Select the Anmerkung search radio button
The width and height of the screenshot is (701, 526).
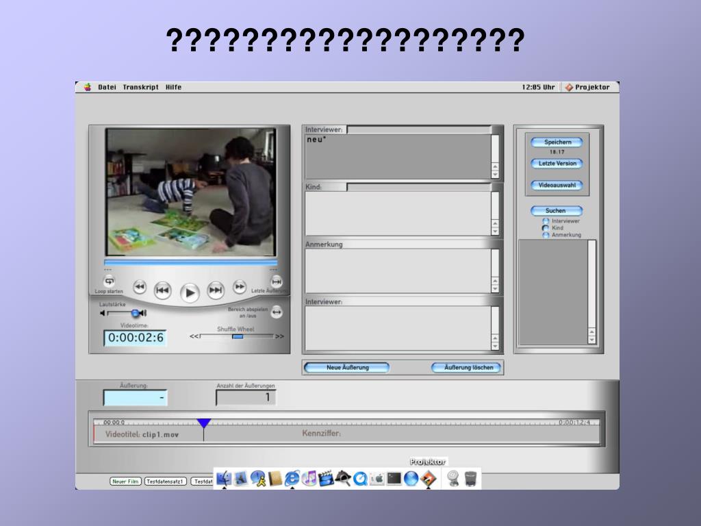click(546, 235)
